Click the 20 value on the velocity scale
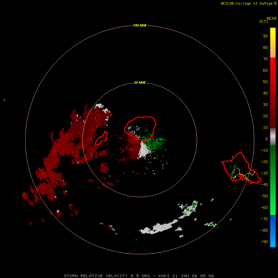Image resolution: width=278 pixels, height=278 pixels. point(265,116)
